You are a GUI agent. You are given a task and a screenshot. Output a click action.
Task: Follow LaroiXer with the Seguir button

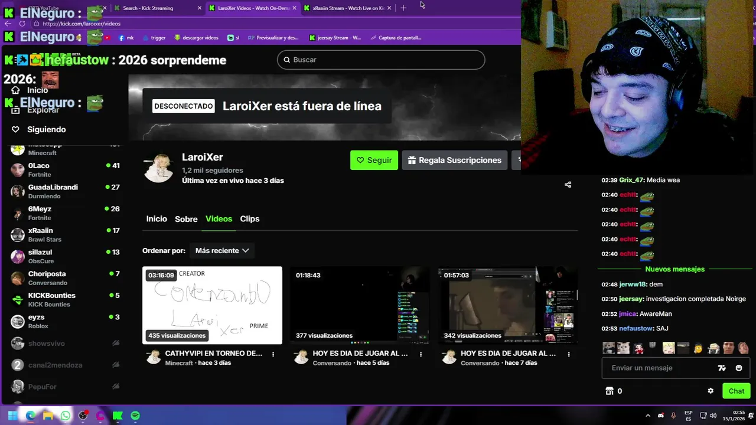tap(374, 160)
